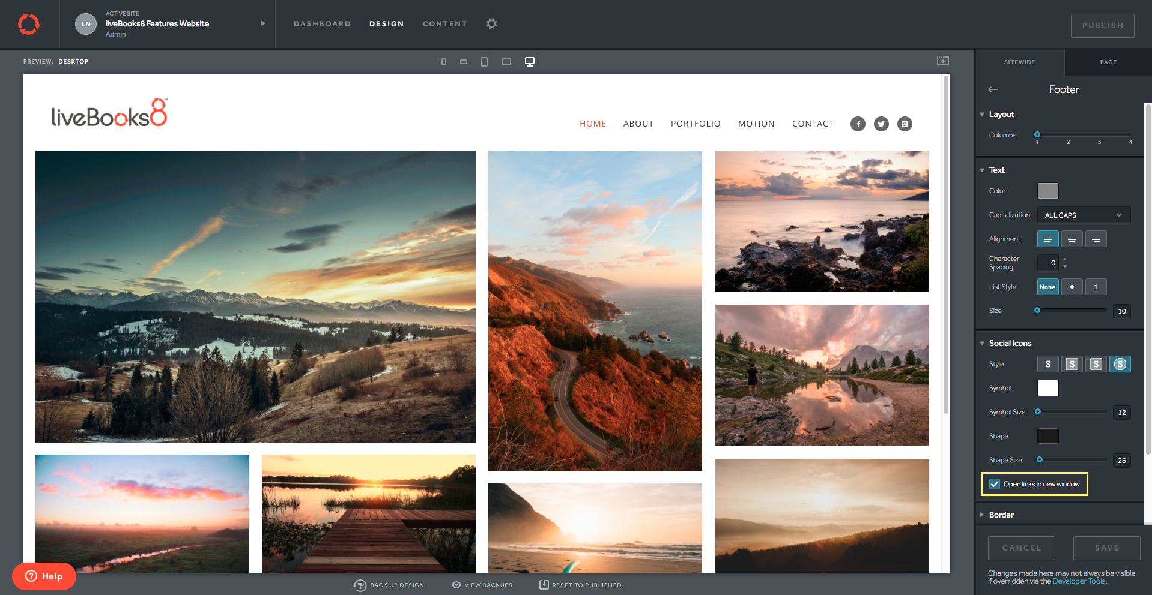Click the settings gear icon in top navigation
Screen dimensions: 1152x595
491,24
